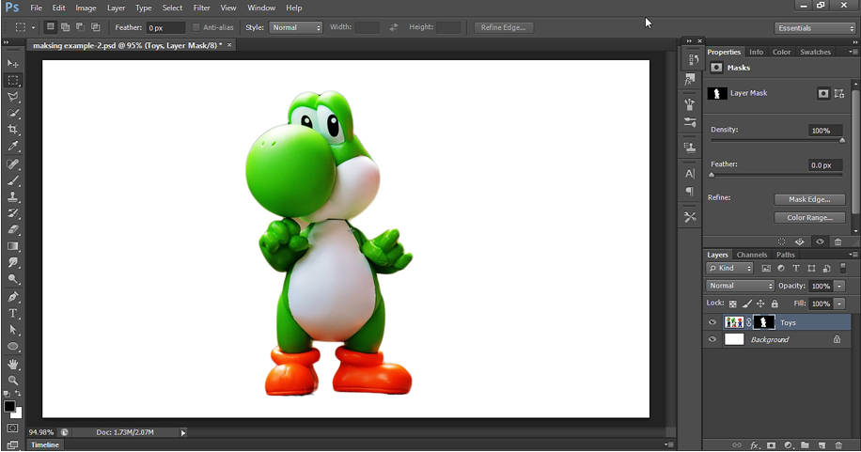Screen dimensions: 861x452
Task: Open the Layers panel flyout menu
Action: point(853,255)
